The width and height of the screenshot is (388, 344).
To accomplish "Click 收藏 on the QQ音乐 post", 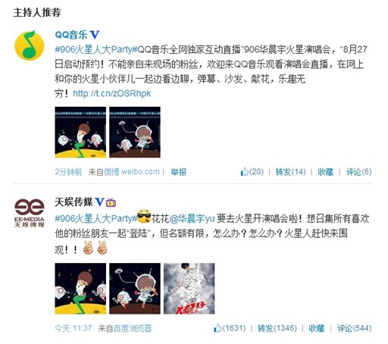I will 325,172.
